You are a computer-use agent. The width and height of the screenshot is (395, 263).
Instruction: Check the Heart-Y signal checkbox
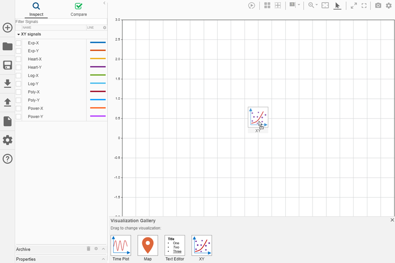pyautogui.click(x=18, y=67)
